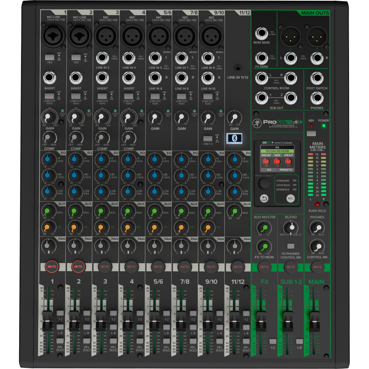Click the PHONES level knob
Screen dimensions: 369x369
[x=317, y=228]
